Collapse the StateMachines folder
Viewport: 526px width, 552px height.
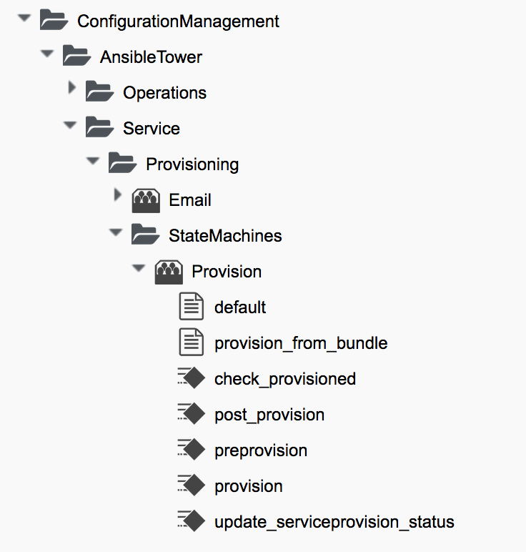[116, 232]
